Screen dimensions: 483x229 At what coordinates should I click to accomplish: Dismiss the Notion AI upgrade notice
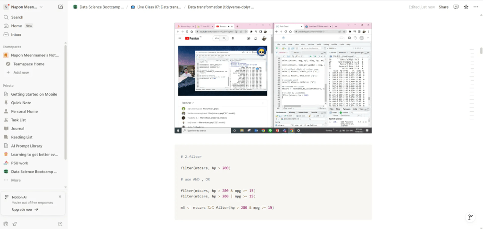click(x=60, y=196)
